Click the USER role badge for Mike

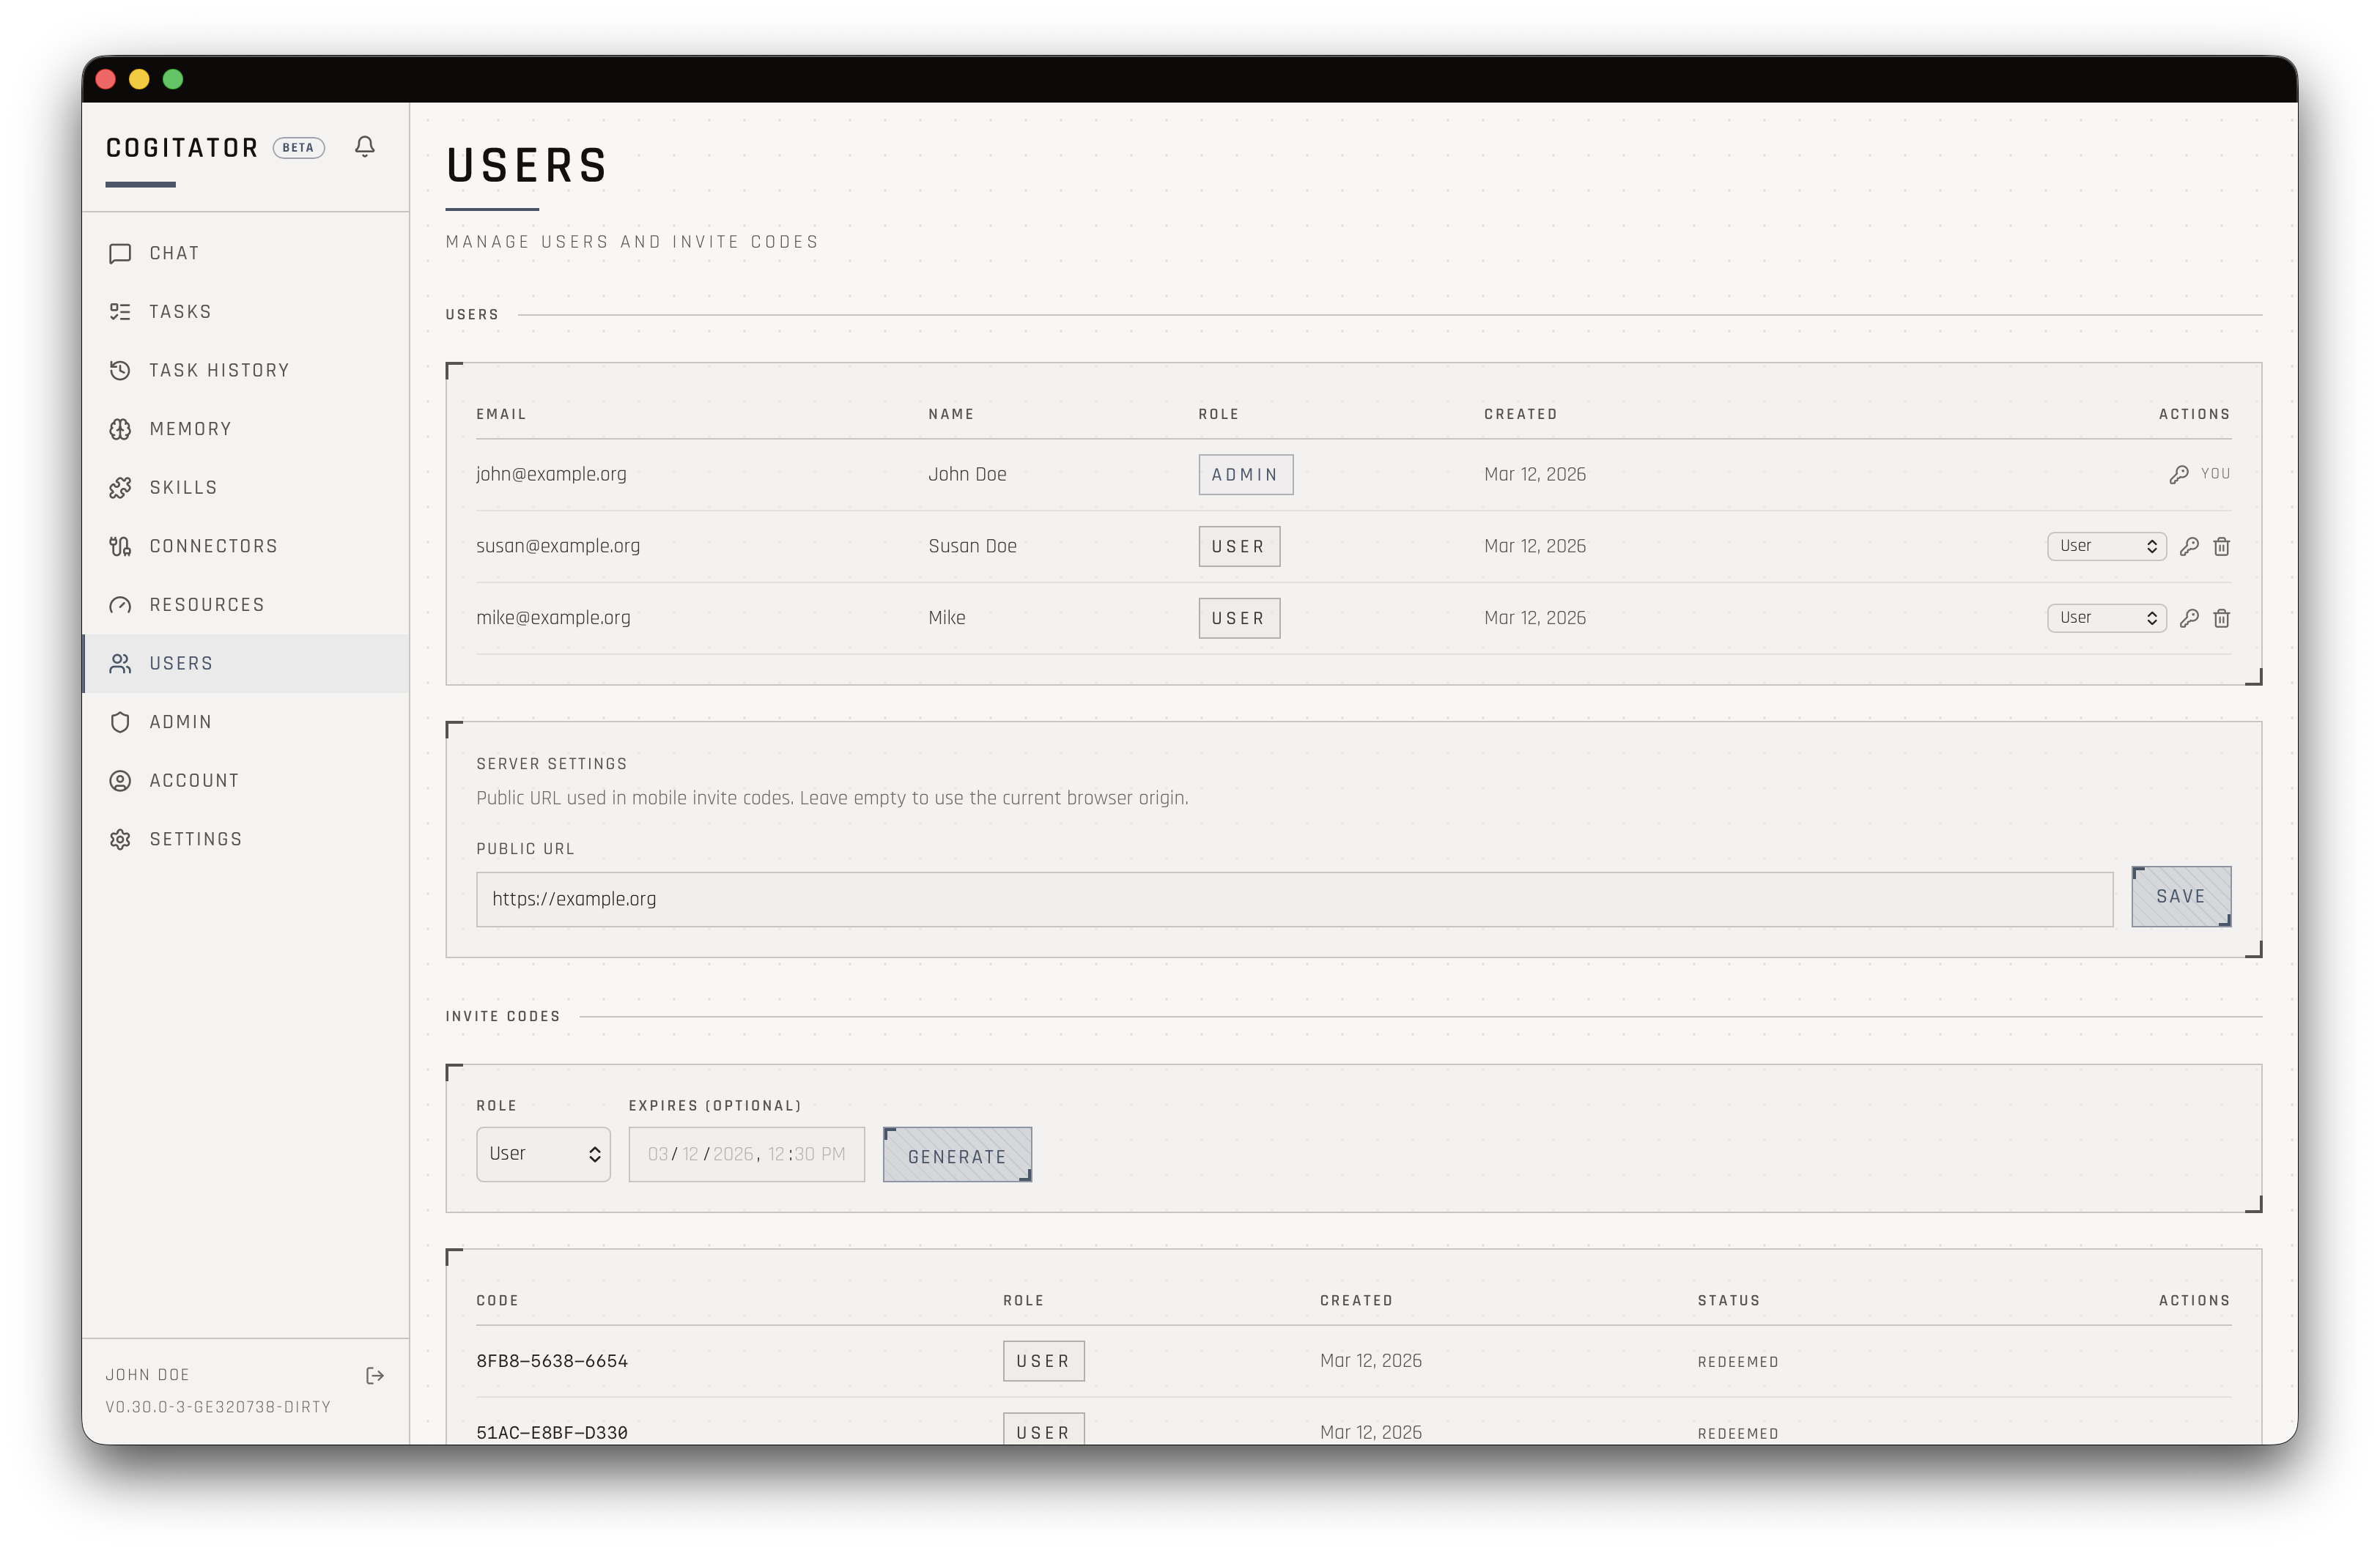(x=1239, y=618)
